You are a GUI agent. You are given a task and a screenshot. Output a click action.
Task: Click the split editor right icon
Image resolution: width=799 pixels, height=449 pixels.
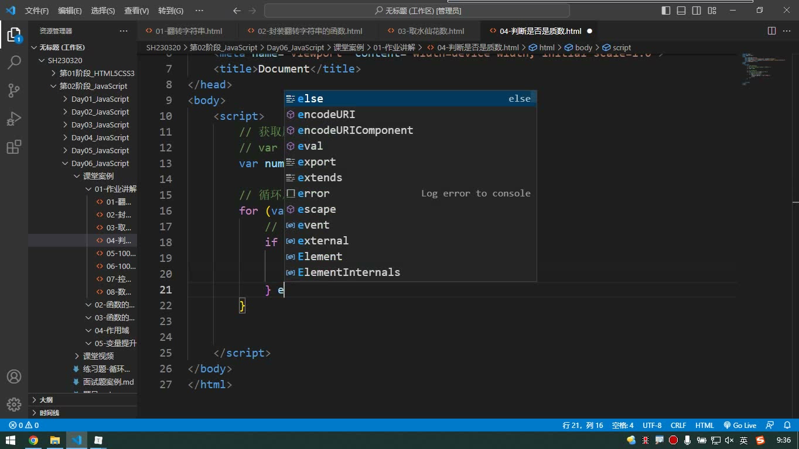pos(771,31)
